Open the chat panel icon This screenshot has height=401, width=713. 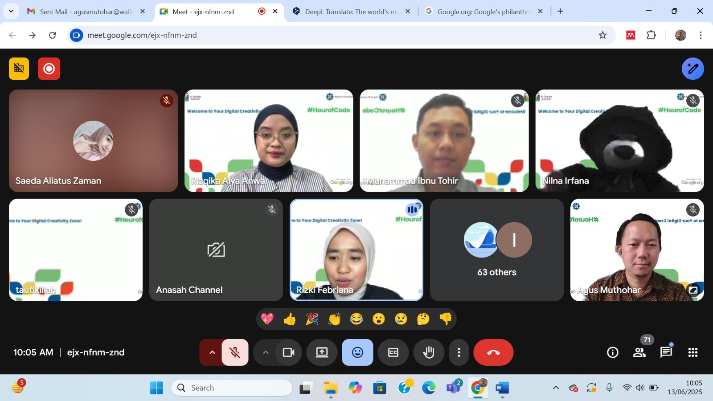click(666, 352)
